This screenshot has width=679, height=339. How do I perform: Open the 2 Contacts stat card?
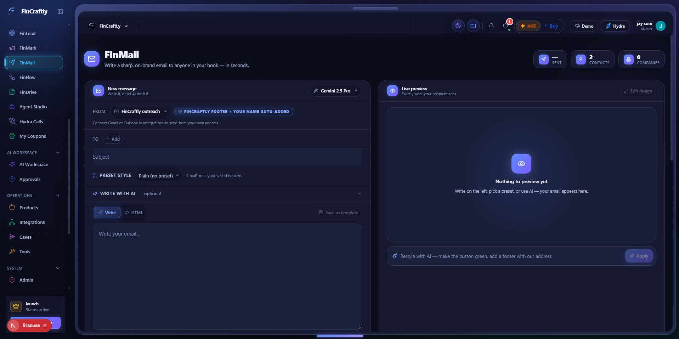pyautogui.click(x=593, y=60)
